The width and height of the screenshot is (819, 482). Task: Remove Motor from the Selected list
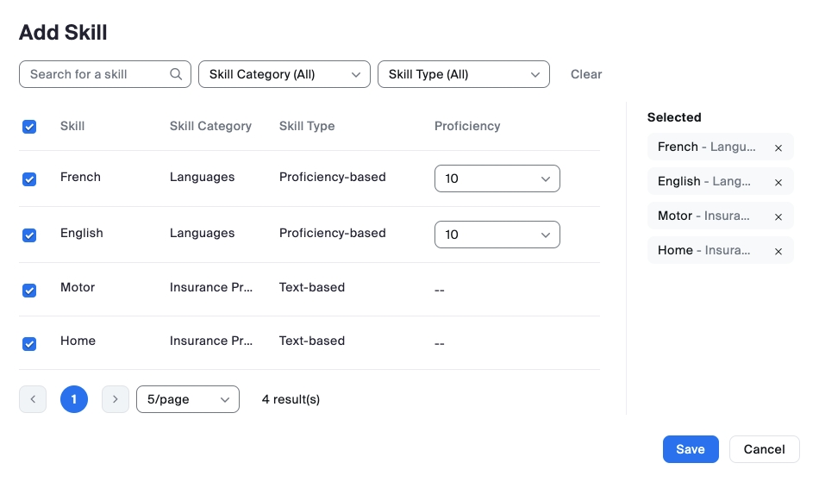pyautogui.click(x=778, y=216)
